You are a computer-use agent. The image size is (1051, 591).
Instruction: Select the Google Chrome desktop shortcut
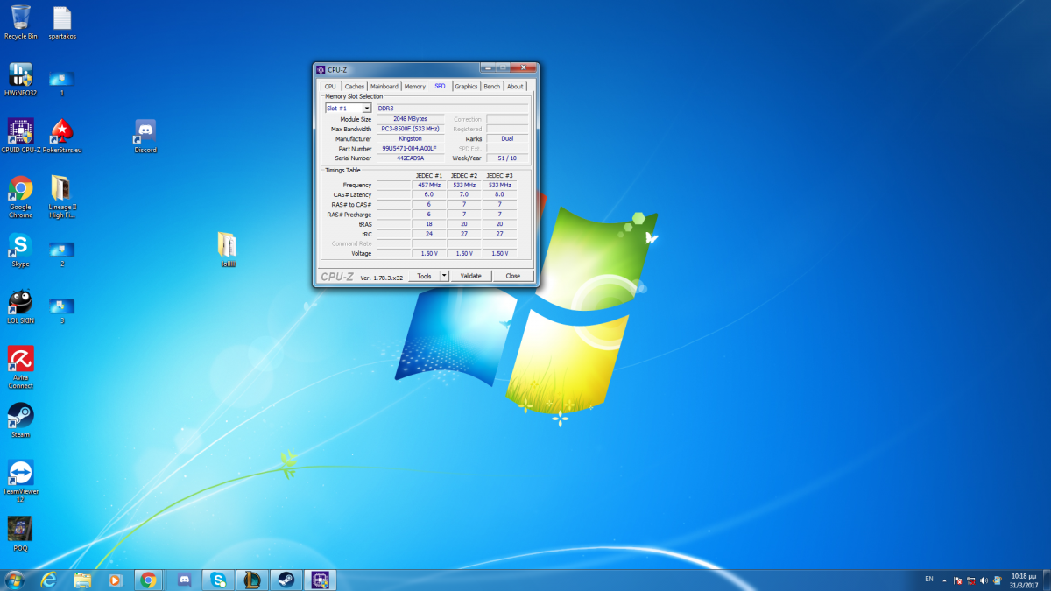click(20, 197)
